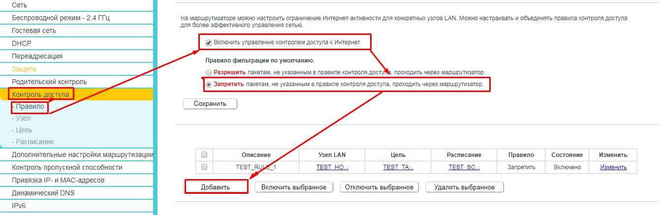The image size is (660, 215).
Task: Select the Узел submenu item
Action: click(23, 118)
